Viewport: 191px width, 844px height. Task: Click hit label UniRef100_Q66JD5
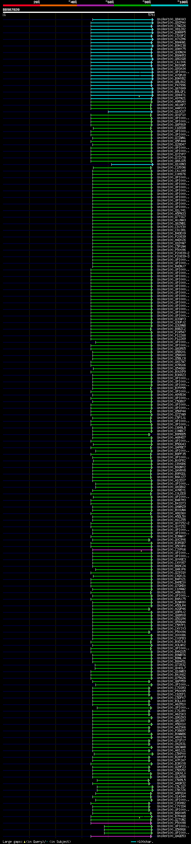point(171,161)
